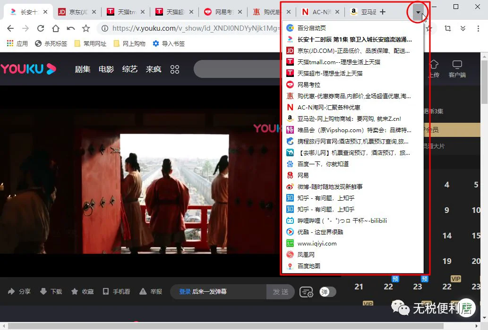Click the 上传 upload icon
This screenshot has height=330, width=488.
(434, 69)
